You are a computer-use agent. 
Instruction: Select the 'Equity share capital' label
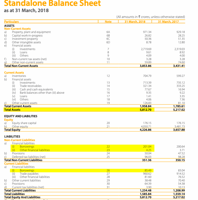pyautogui.click(x=24, y=123)
